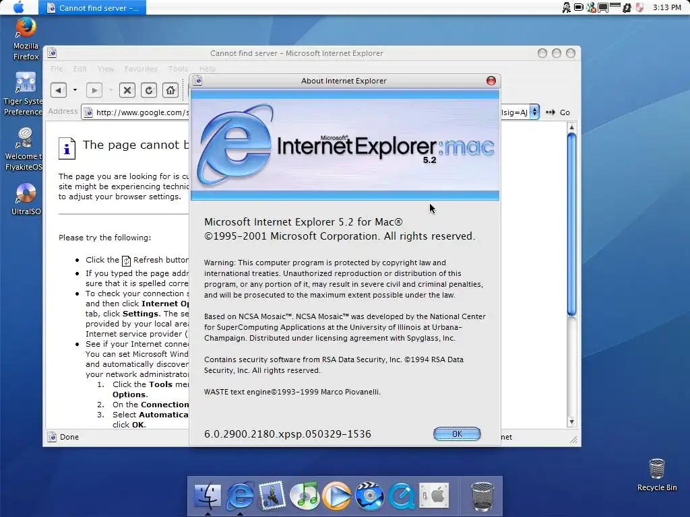Click the Home toolbar button

(x=170, y=90)
